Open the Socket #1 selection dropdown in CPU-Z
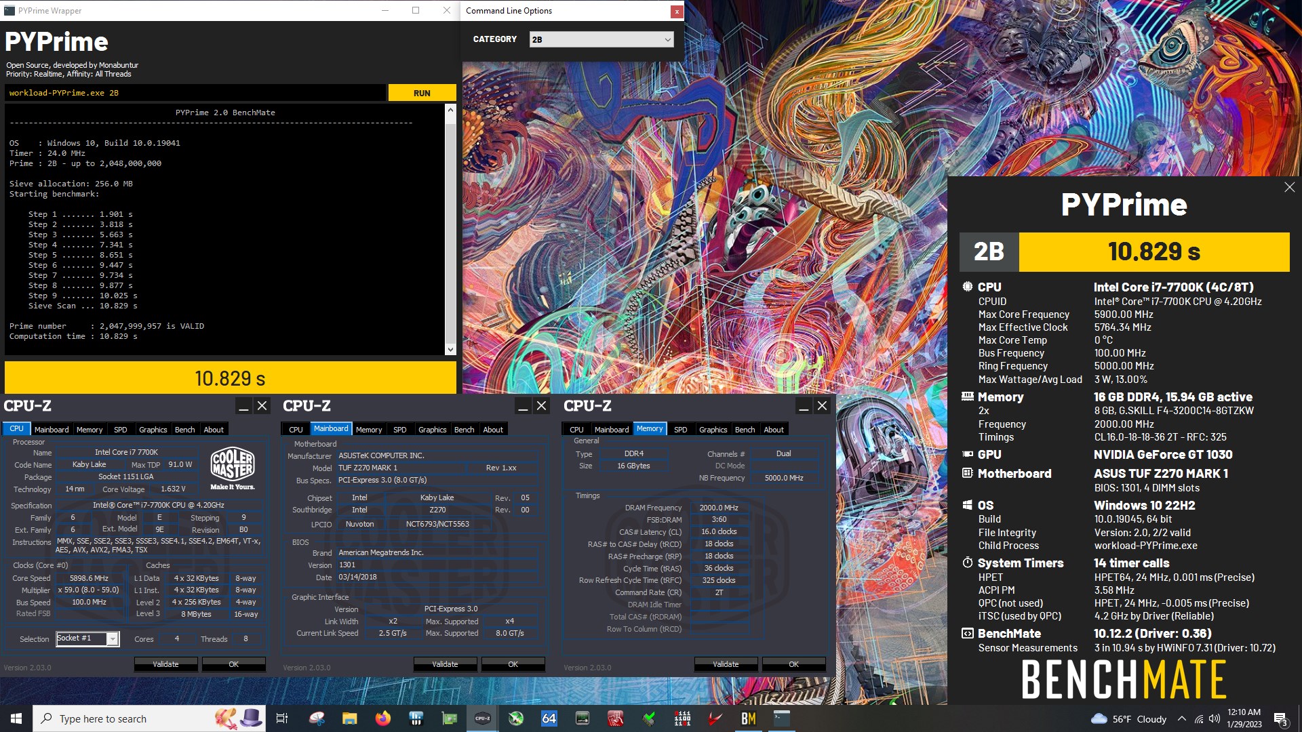Image resolution: width=1302 pixels, height=732 pixels. point(87,638)
